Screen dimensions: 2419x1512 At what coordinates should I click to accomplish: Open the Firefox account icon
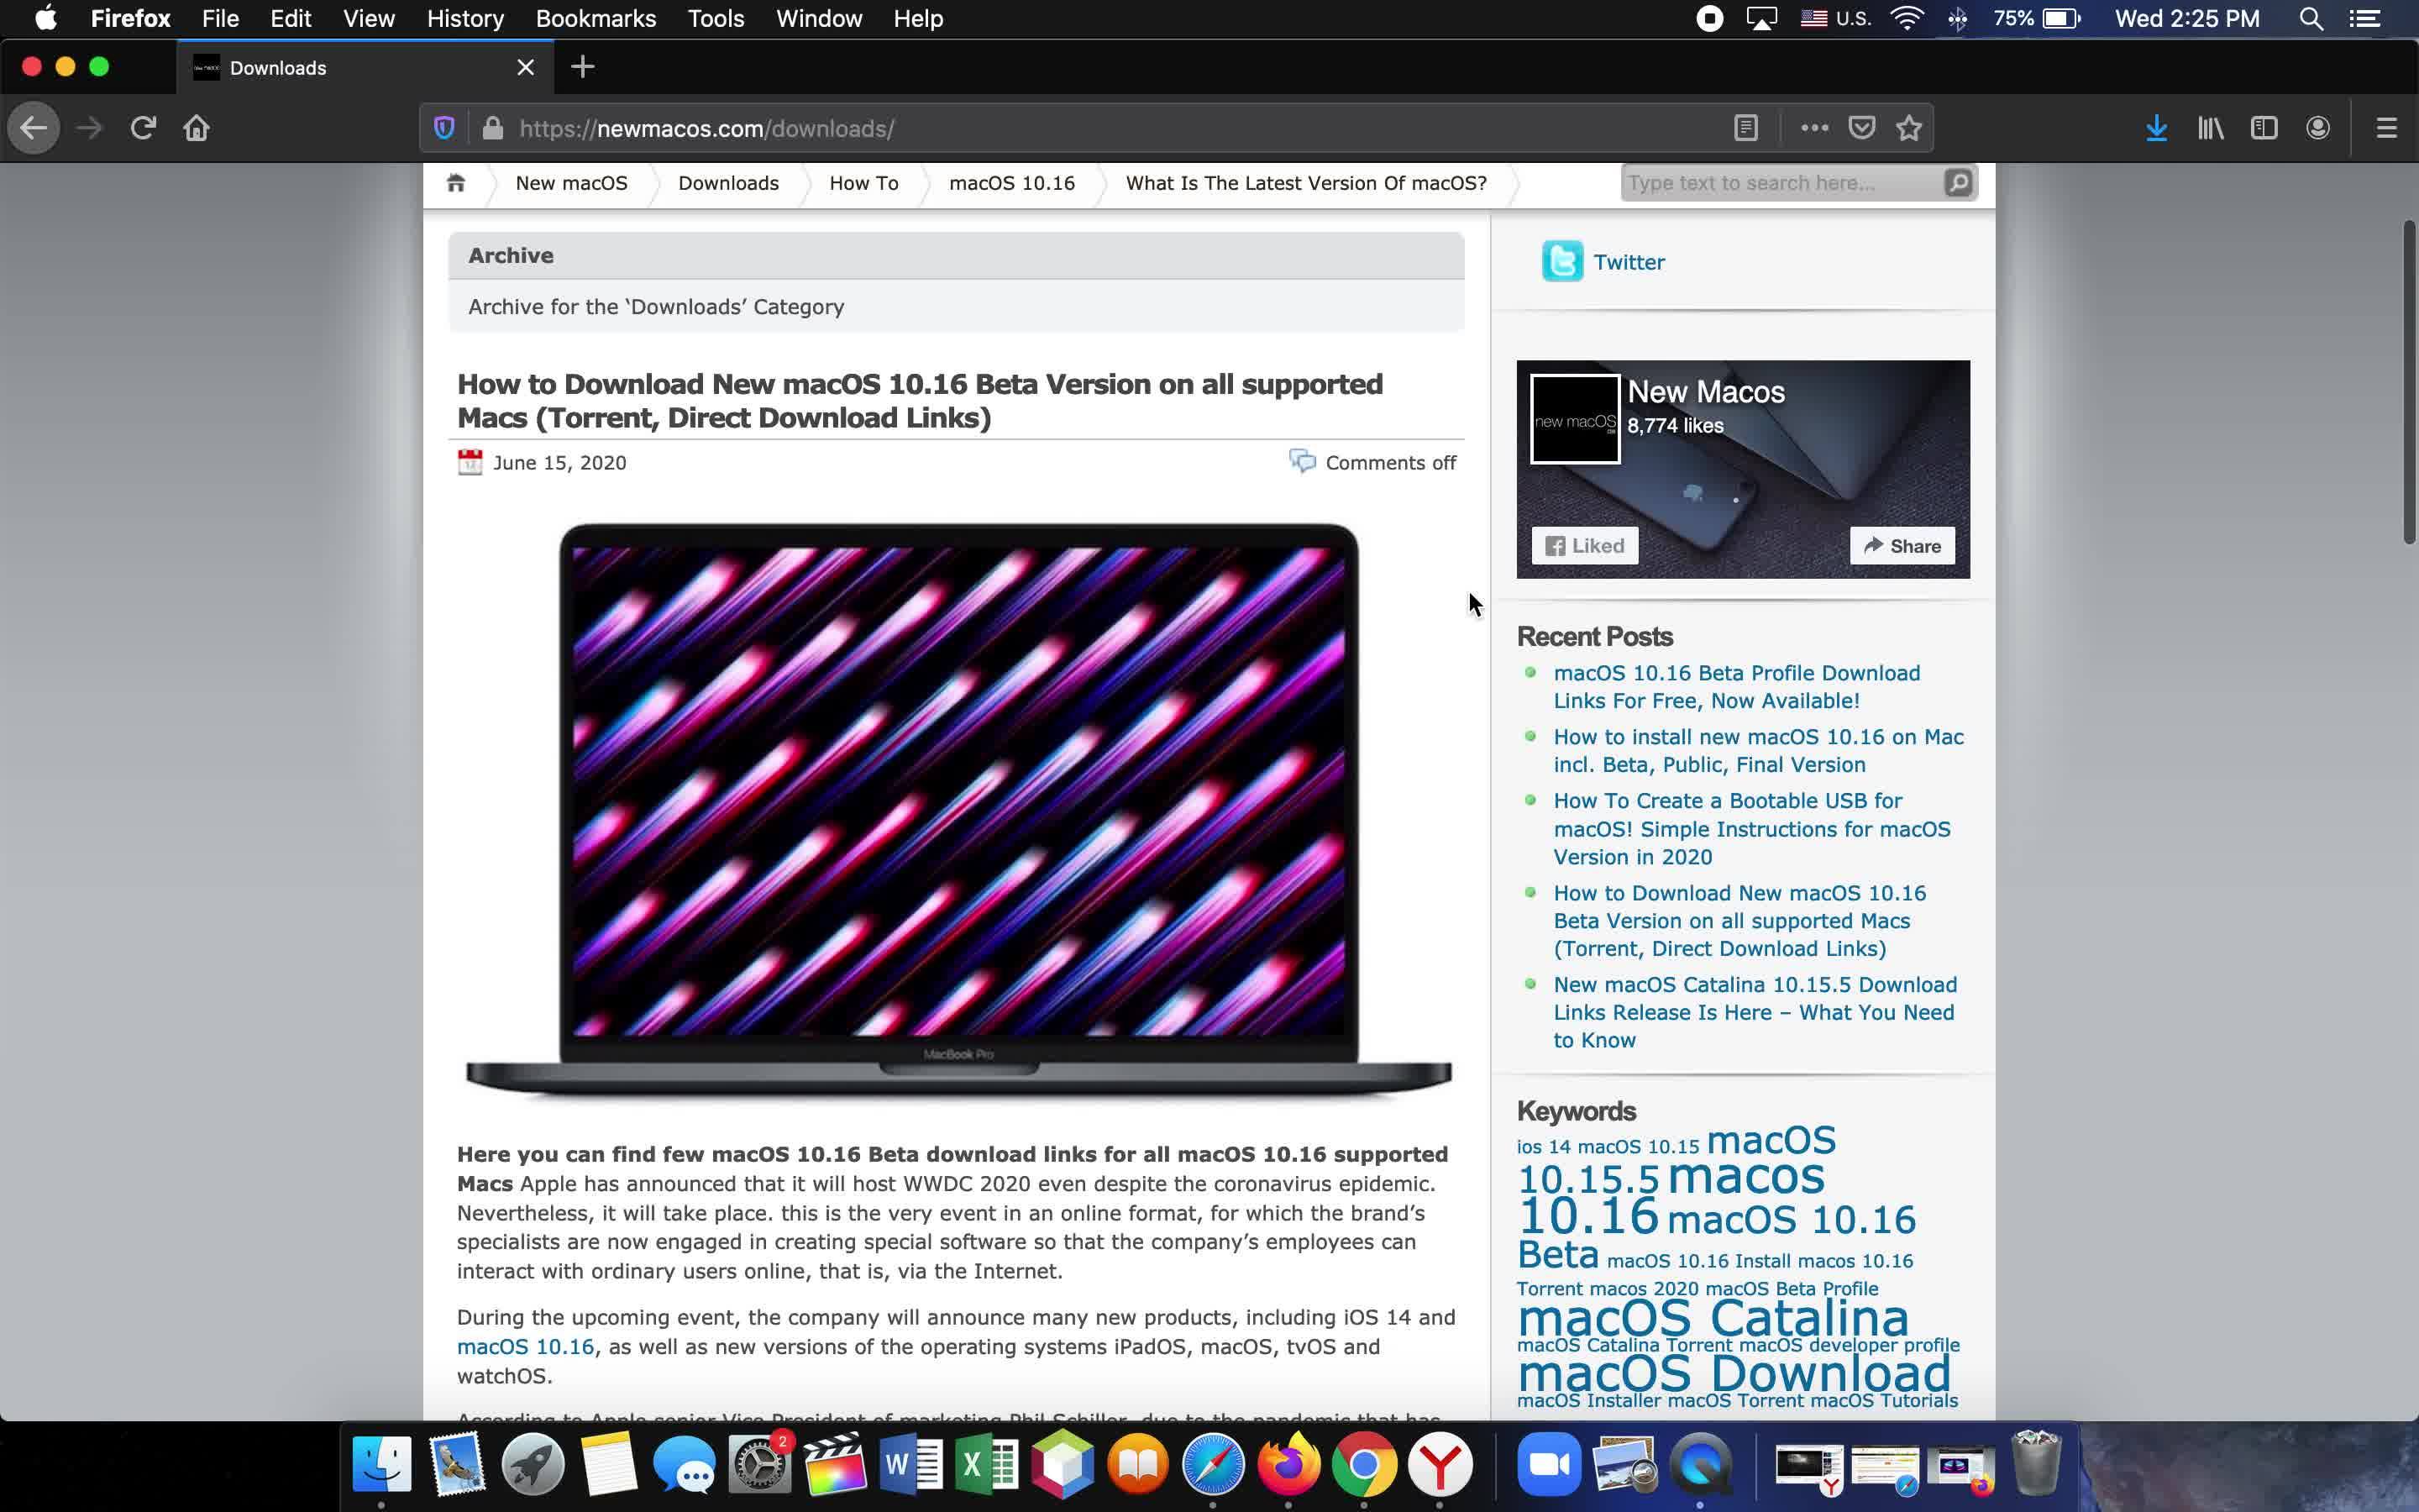tap(2318, 128)
